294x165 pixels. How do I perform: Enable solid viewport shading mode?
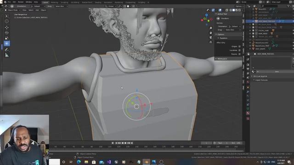tap(234, 10)
